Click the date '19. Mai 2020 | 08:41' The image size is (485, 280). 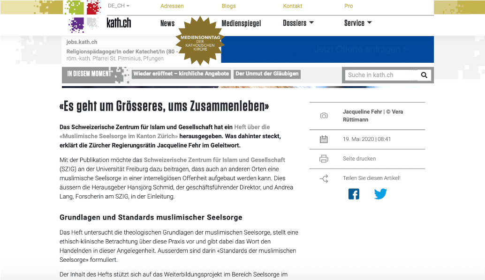tap(366, 139)
